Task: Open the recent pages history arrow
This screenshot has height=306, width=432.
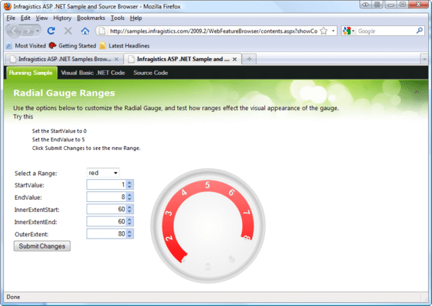Action: coord(38,31)
